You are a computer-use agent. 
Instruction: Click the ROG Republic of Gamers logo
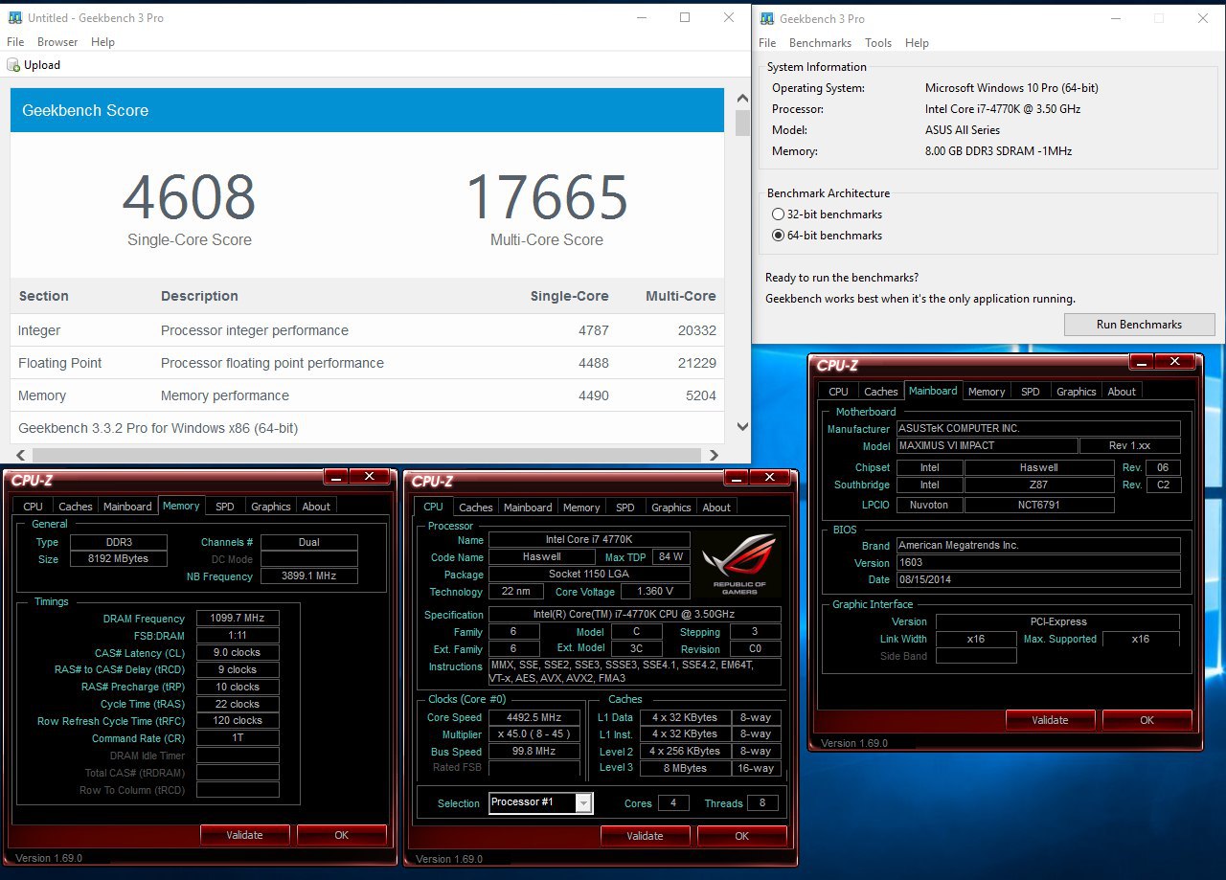point(739,564)
